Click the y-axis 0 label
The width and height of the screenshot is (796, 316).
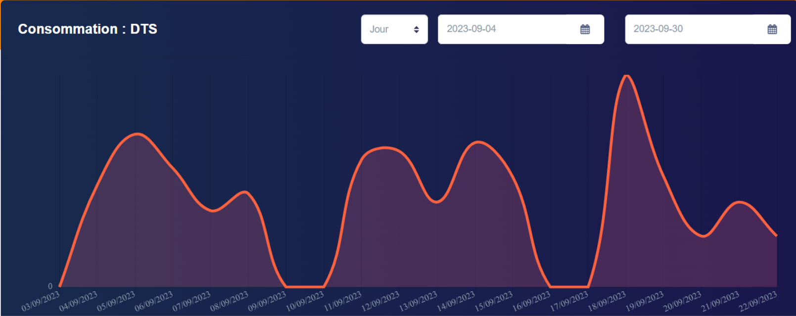coord(50,286)
